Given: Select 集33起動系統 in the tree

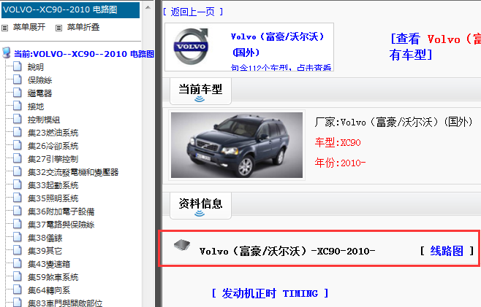Looking at the screenshot, I should pos(53,185).
